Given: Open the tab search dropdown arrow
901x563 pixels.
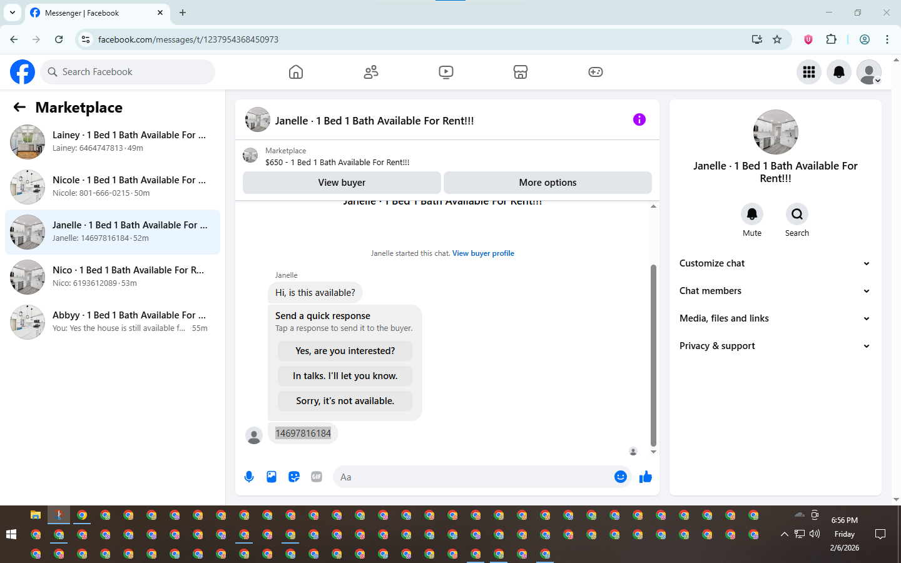Looking at the screenshot, I should pyautogui.click(x=12, y=13).
